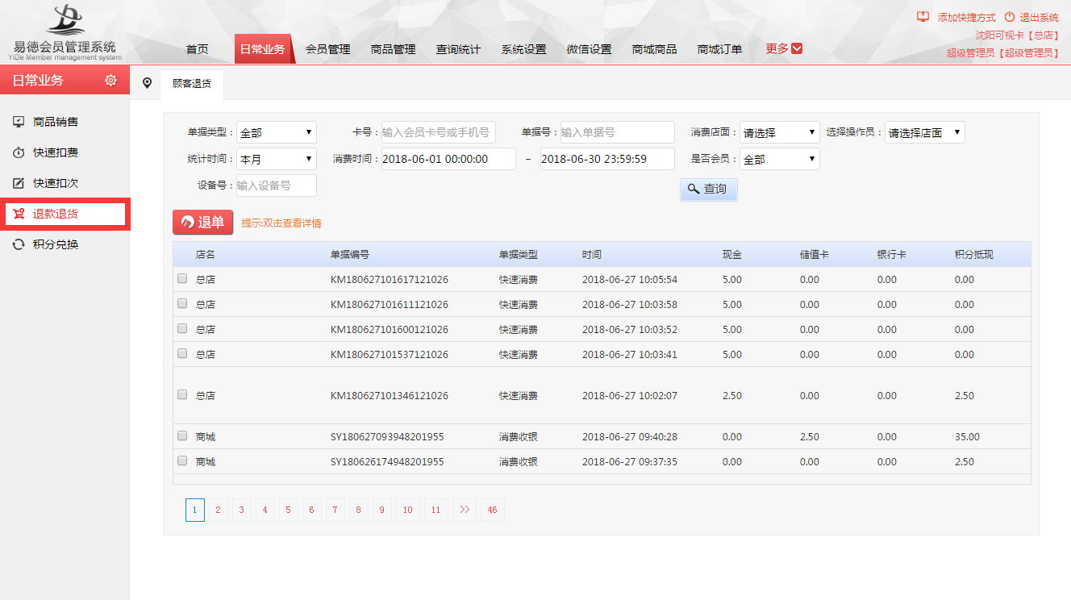1071x600 pixels.
Task: Open the 消费店面 dropdown
Action: pos(780,132)
